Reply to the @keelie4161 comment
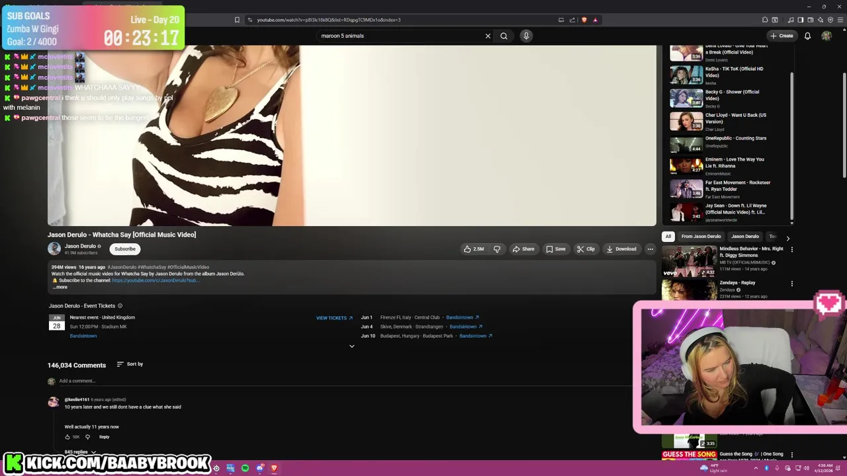 pos(104,437)
